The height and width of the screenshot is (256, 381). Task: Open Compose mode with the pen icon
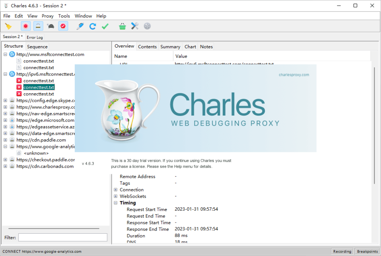point(80,26)
